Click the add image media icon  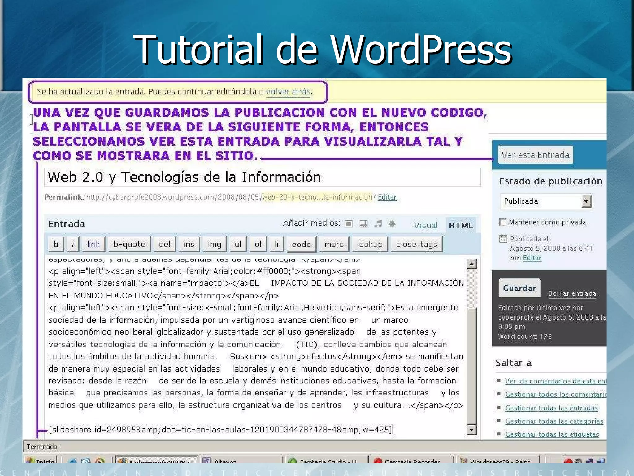coord(349,224)
